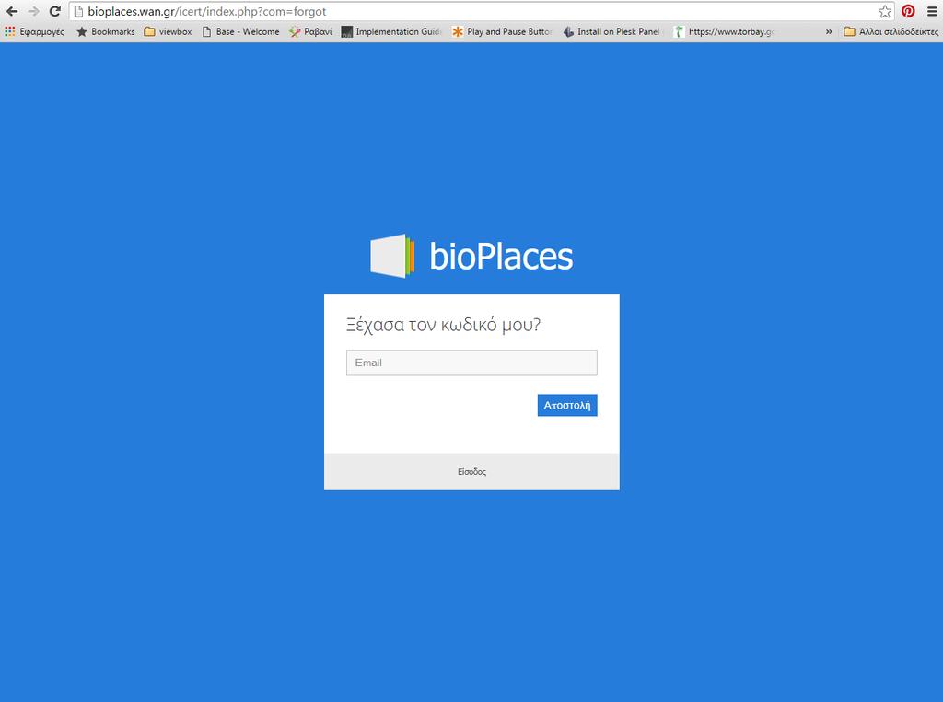Open the Εφαρμογές apps shortcut
This screenshot has height=702, width=943.
tap(34, 32)
